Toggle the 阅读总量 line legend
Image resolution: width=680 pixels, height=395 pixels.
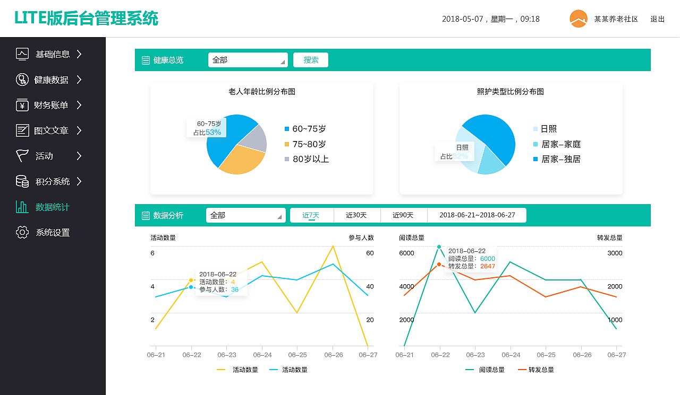(x=485, y=370)
